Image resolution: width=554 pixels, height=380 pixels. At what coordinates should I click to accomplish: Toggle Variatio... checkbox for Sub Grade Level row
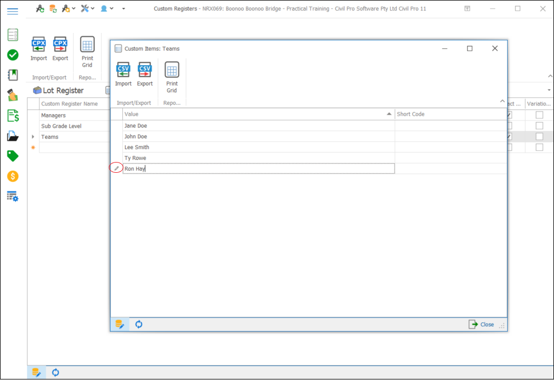pos(539,125)
